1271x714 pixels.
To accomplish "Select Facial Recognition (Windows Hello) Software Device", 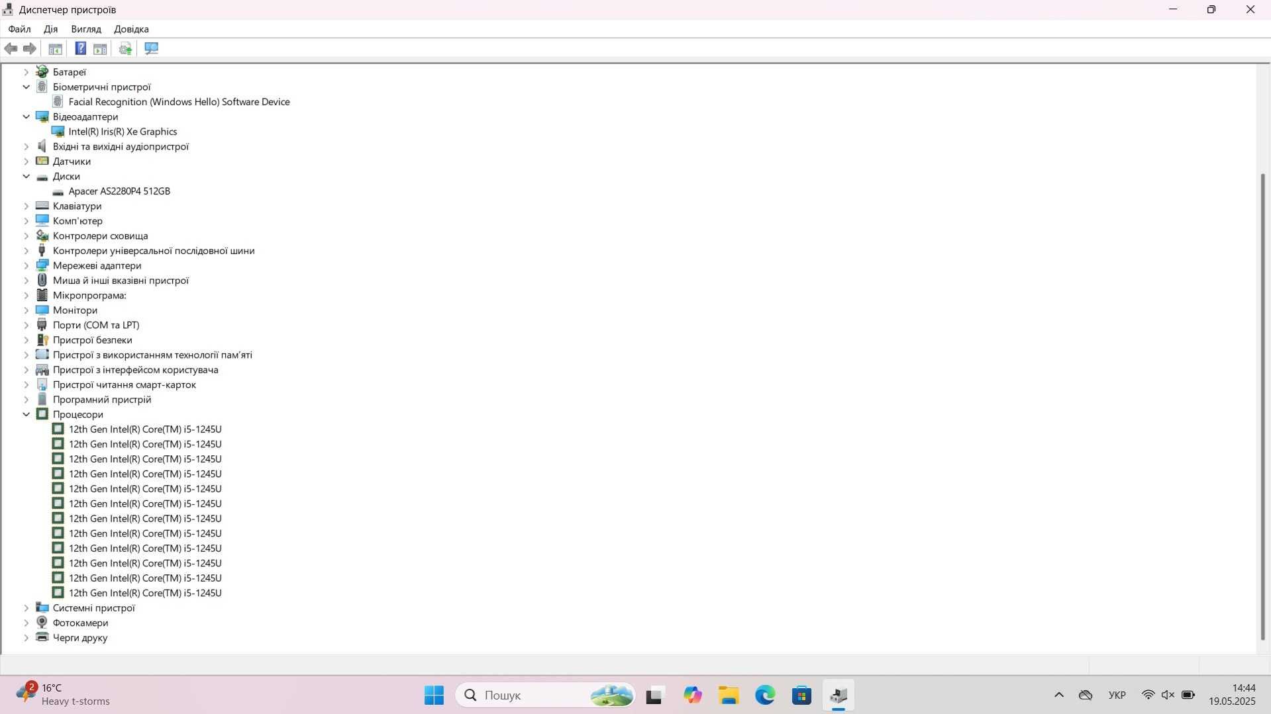I will 179,102.
